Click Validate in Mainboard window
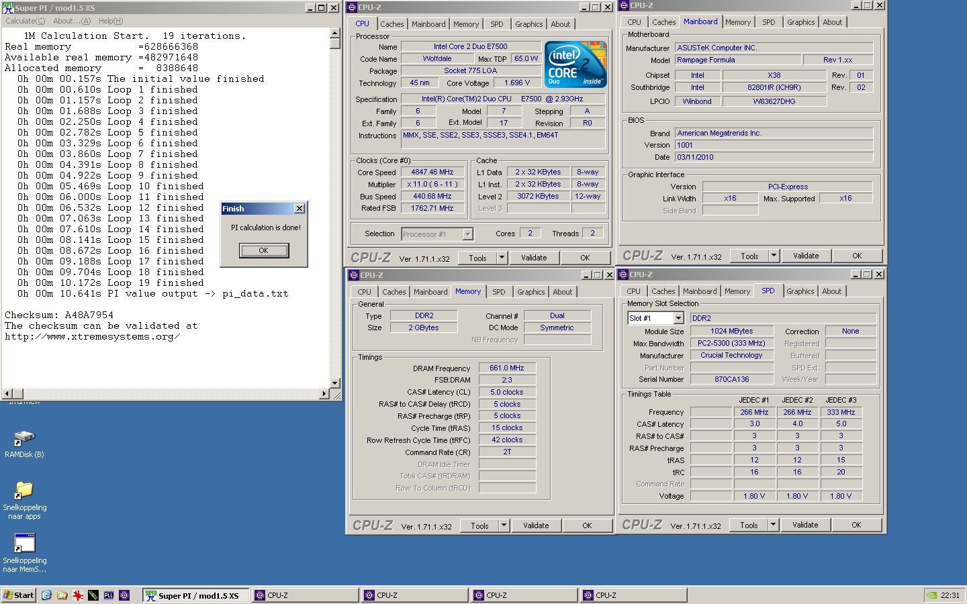 coord(806,256)
